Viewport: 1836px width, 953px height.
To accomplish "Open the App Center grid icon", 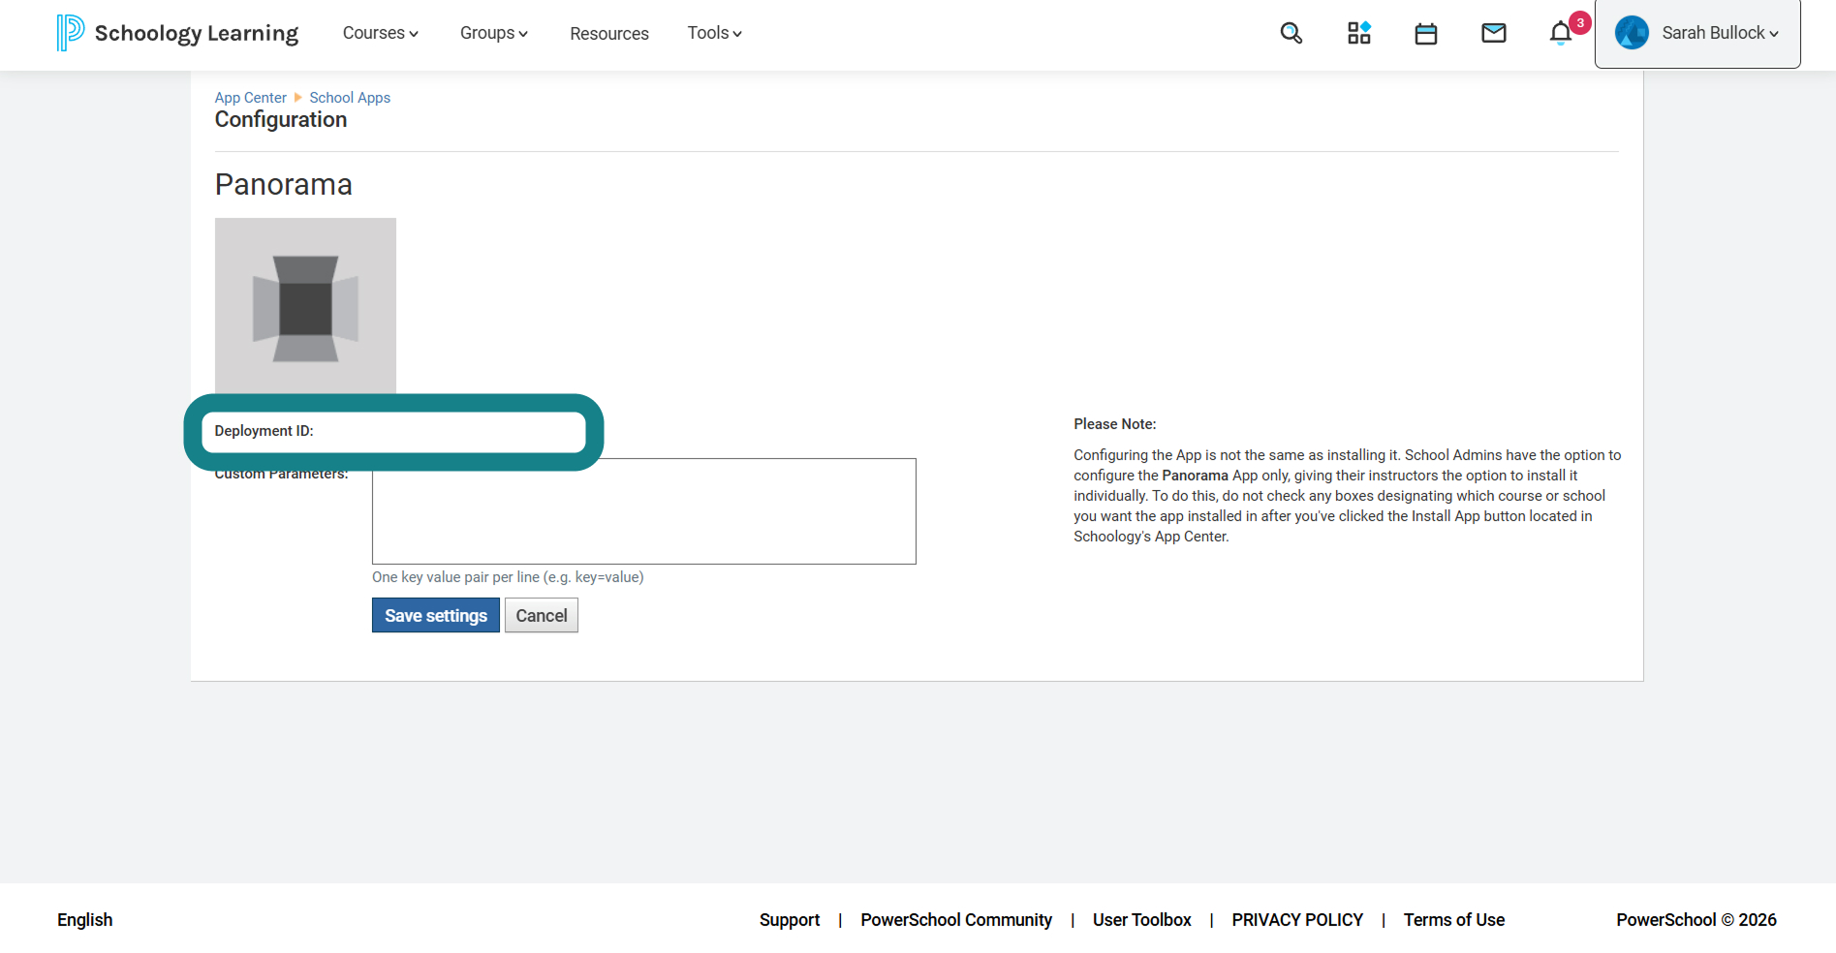I will 1358,33.
